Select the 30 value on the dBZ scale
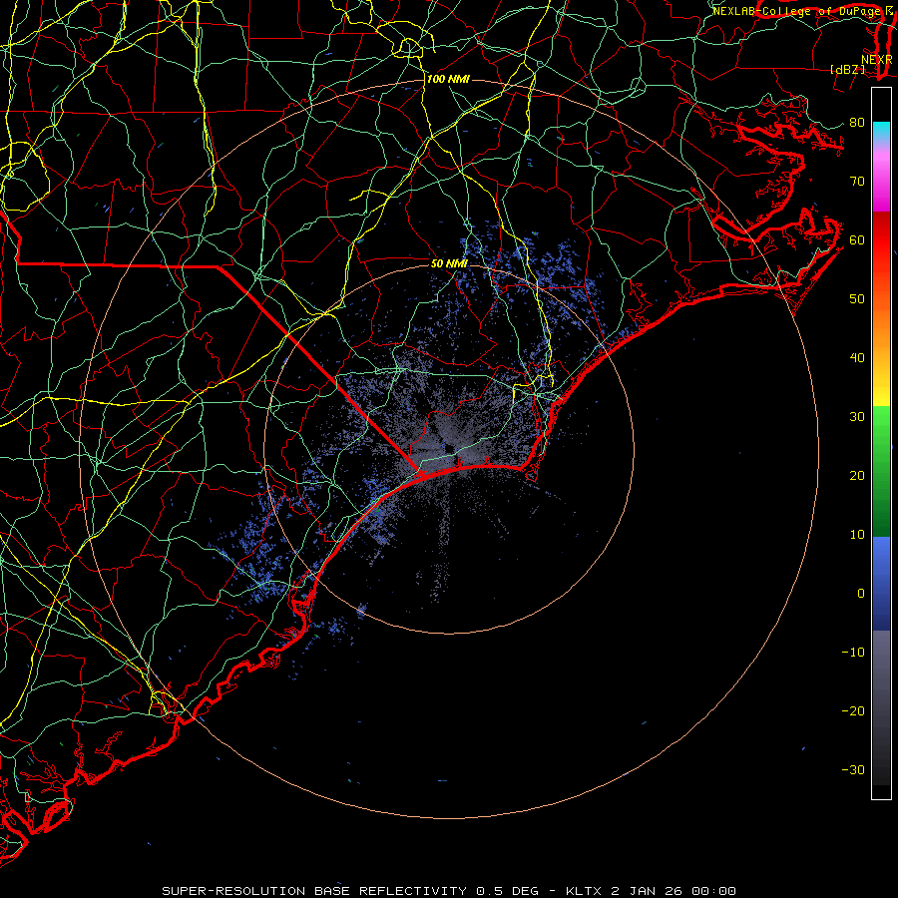 tap(857, 417)
